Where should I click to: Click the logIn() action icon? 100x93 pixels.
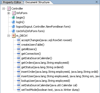pyautogui.click(x=13, y=22)
